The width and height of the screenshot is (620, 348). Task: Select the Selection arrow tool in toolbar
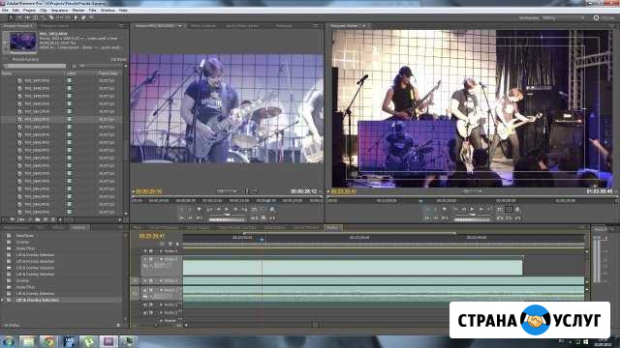pos(11,17)
